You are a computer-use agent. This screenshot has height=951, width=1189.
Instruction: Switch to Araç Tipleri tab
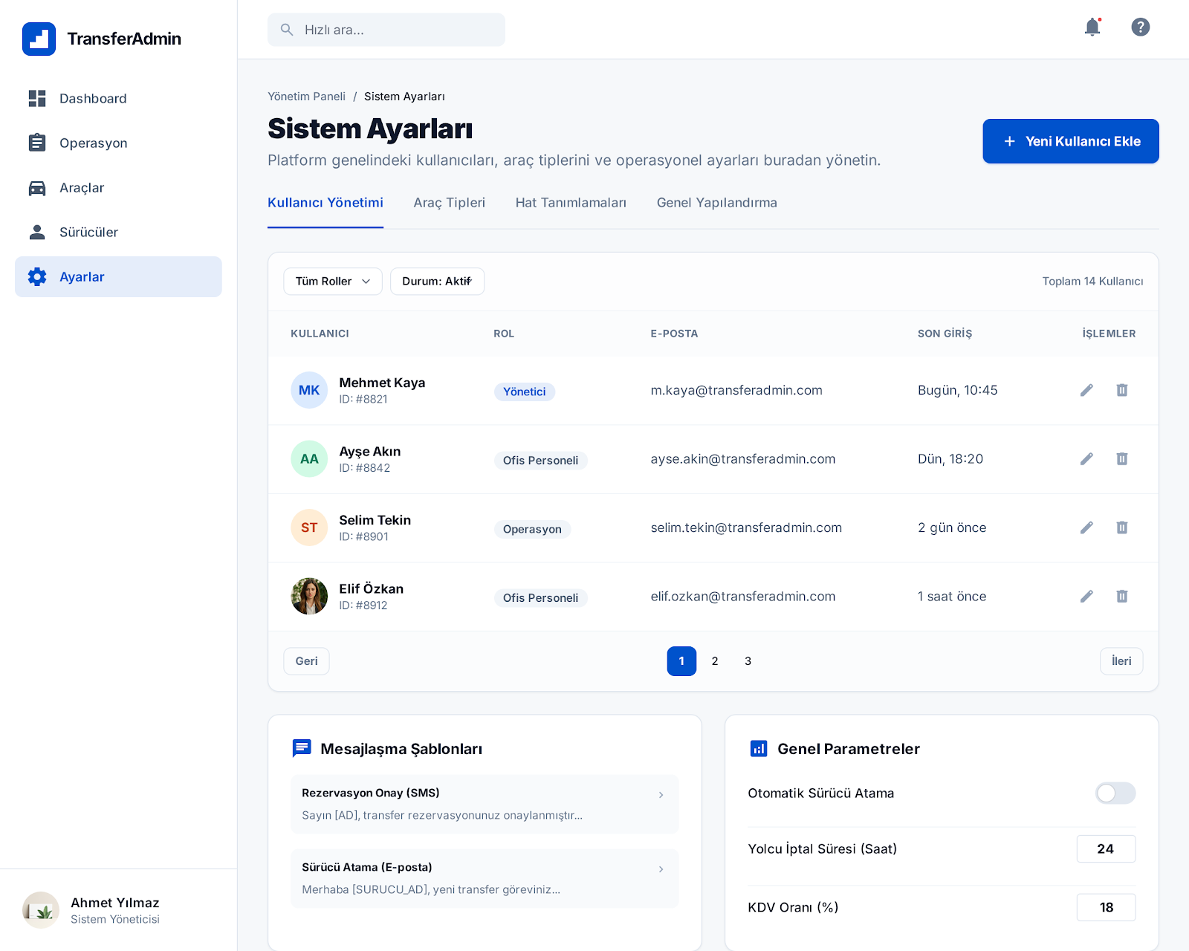(449, 203)
